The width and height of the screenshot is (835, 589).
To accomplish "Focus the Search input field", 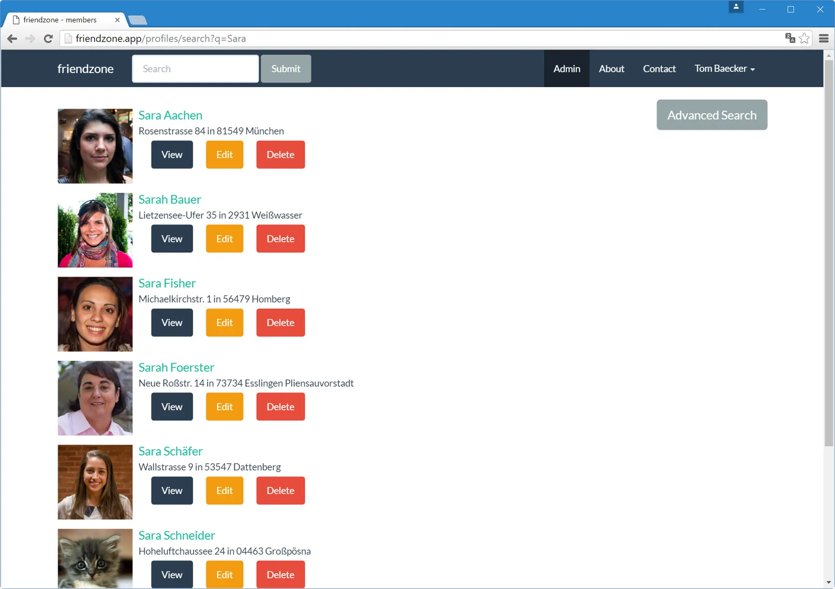I will 195,68.
